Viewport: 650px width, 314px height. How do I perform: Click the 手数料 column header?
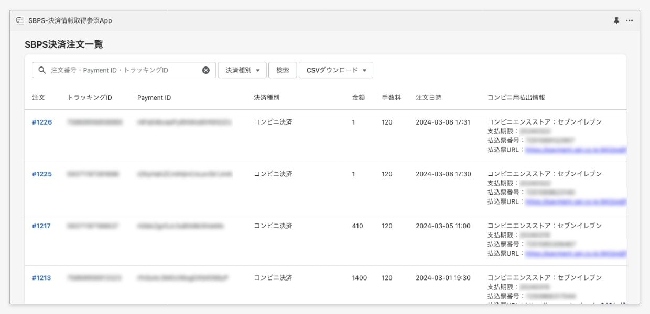391,98
